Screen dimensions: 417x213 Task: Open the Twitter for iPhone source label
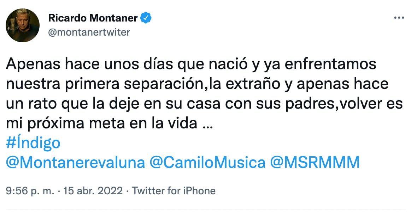pyautogui.click(x=174, y=191)
